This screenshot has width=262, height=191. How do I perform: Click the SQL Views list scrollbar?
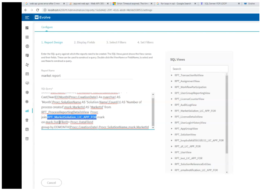click(x=226, y=114)
